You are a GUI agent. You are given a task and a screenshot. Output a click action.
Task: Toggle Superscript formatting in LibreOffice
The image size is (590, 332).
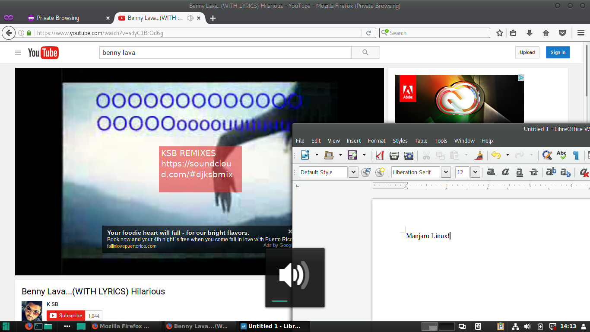[x=551, y=172]
